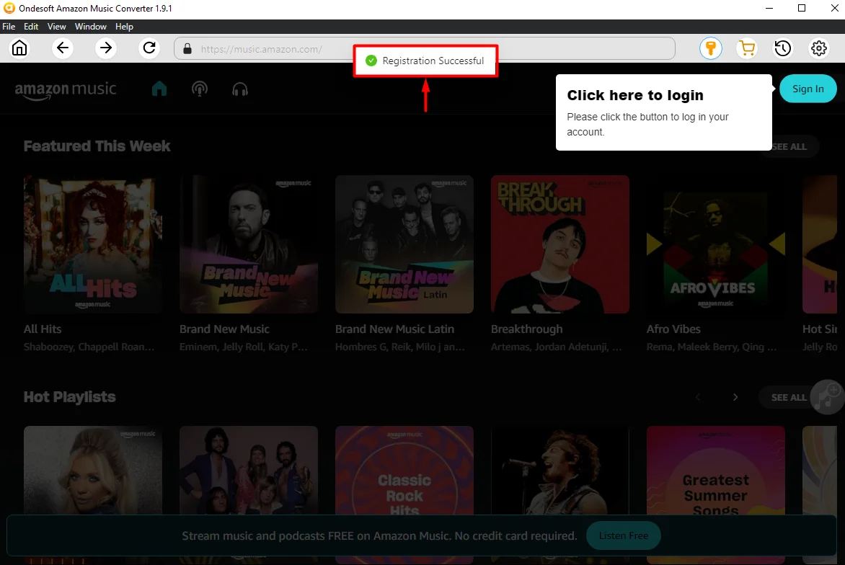Open conversion history clock icon
Viewport: 845px width, 565px height.
tap(783, 48)
